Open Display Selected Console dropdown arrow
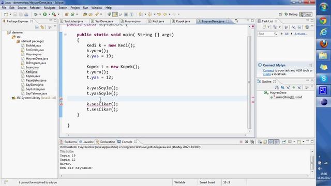Viewport: 331px width, 186px height. tap(294, 142)
